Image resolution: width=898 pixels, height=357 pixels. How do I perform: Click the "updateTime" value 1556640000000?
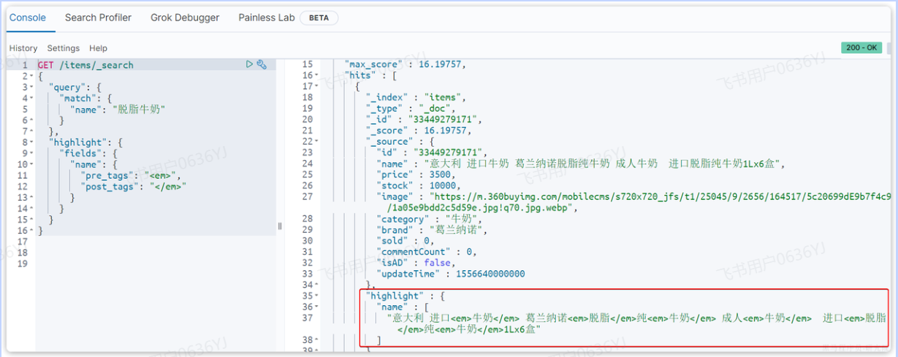pos(490,274)
